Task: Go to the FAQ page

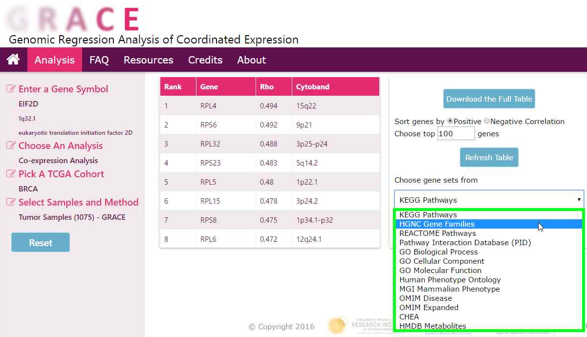Action: [x=99, y=60]
